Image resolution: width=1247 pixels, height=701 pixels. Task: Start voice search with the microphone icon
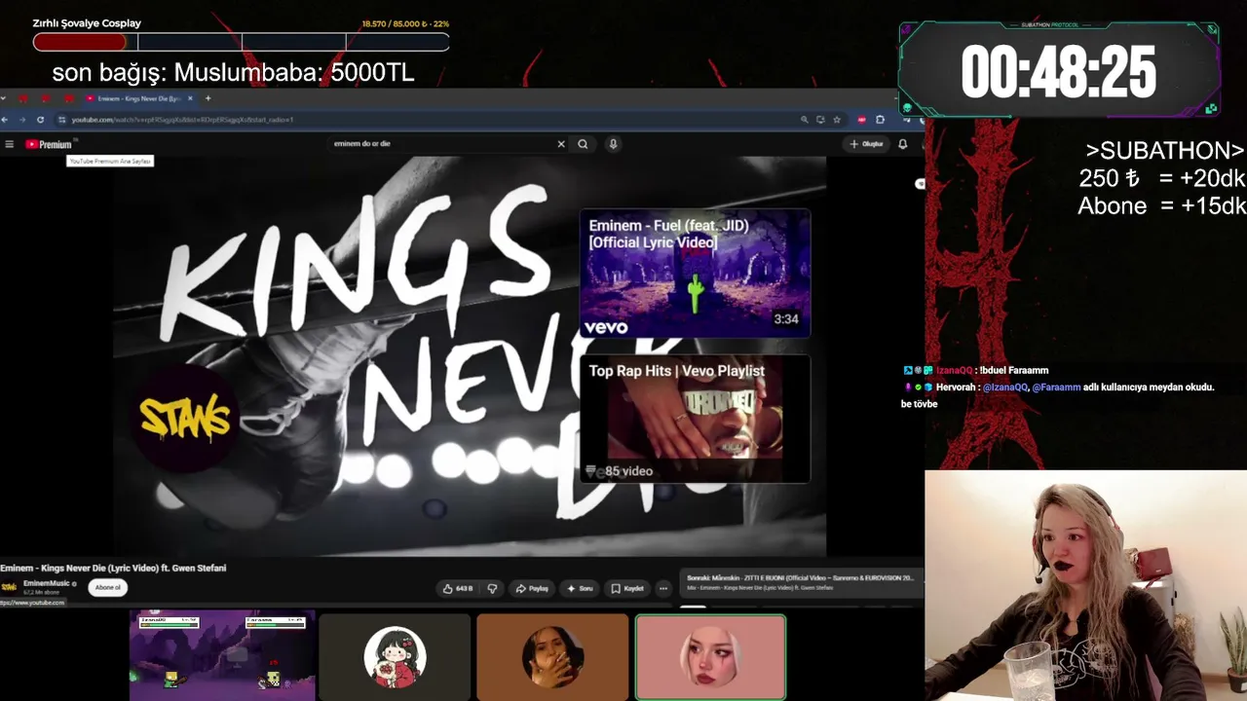pos(613,144)
